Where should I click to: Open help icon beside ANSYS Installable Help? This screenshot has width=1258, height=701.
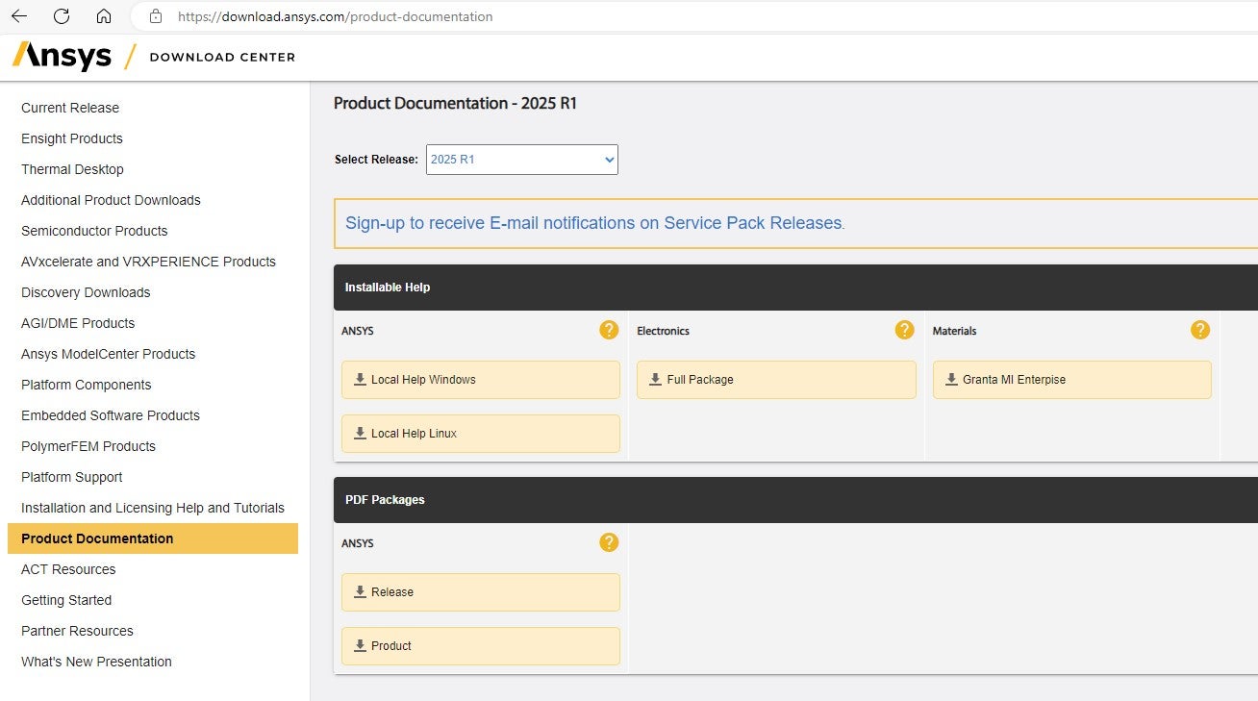pyautogui.click(x=609, y=330)
